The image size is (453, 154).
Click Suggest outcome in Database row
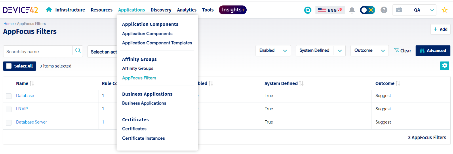pos(383,96)
